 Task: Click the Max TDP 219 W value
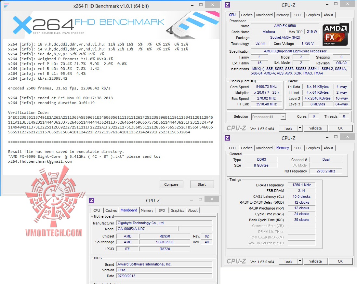pos(312,32)
